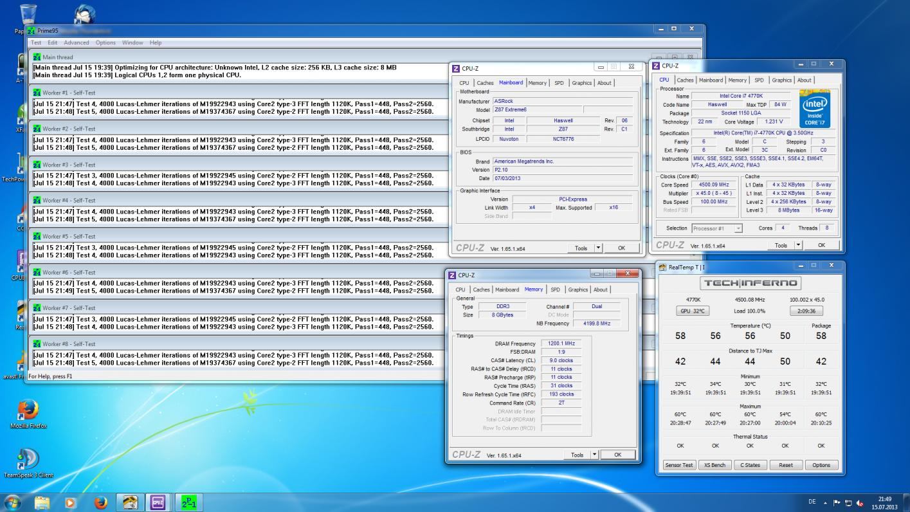
Task: Click Reset button in RealTemp
Action: [785, 465]
